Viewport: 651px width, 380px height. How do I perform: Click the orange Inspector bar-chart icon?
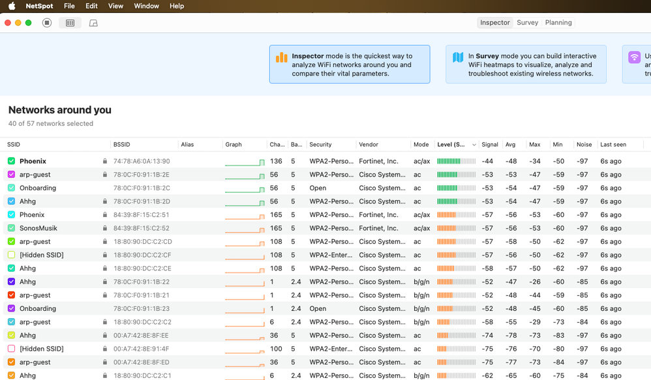coord(281,57)
